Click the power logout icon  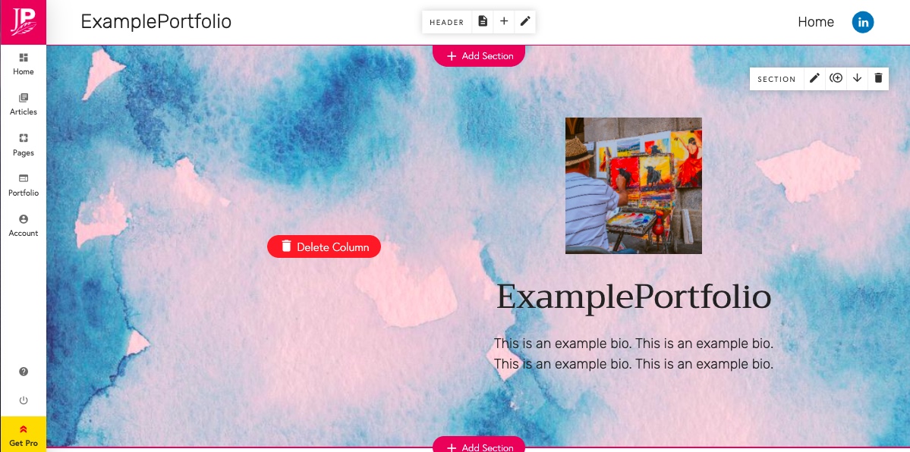(24, 400)
